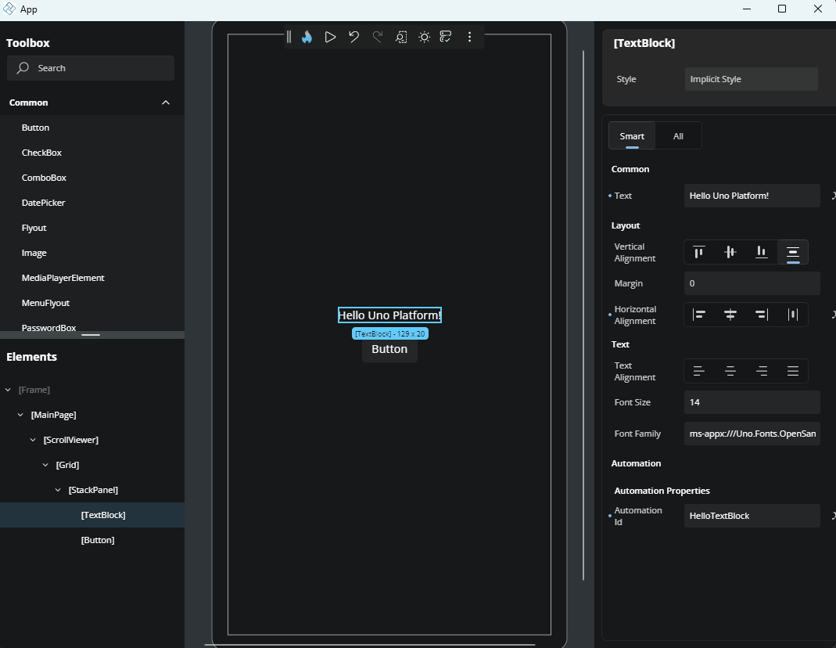The width and height of the screenshot is (836, 648).
Task: Click the form checklist icon in toolbar
Action: [446, 37]
